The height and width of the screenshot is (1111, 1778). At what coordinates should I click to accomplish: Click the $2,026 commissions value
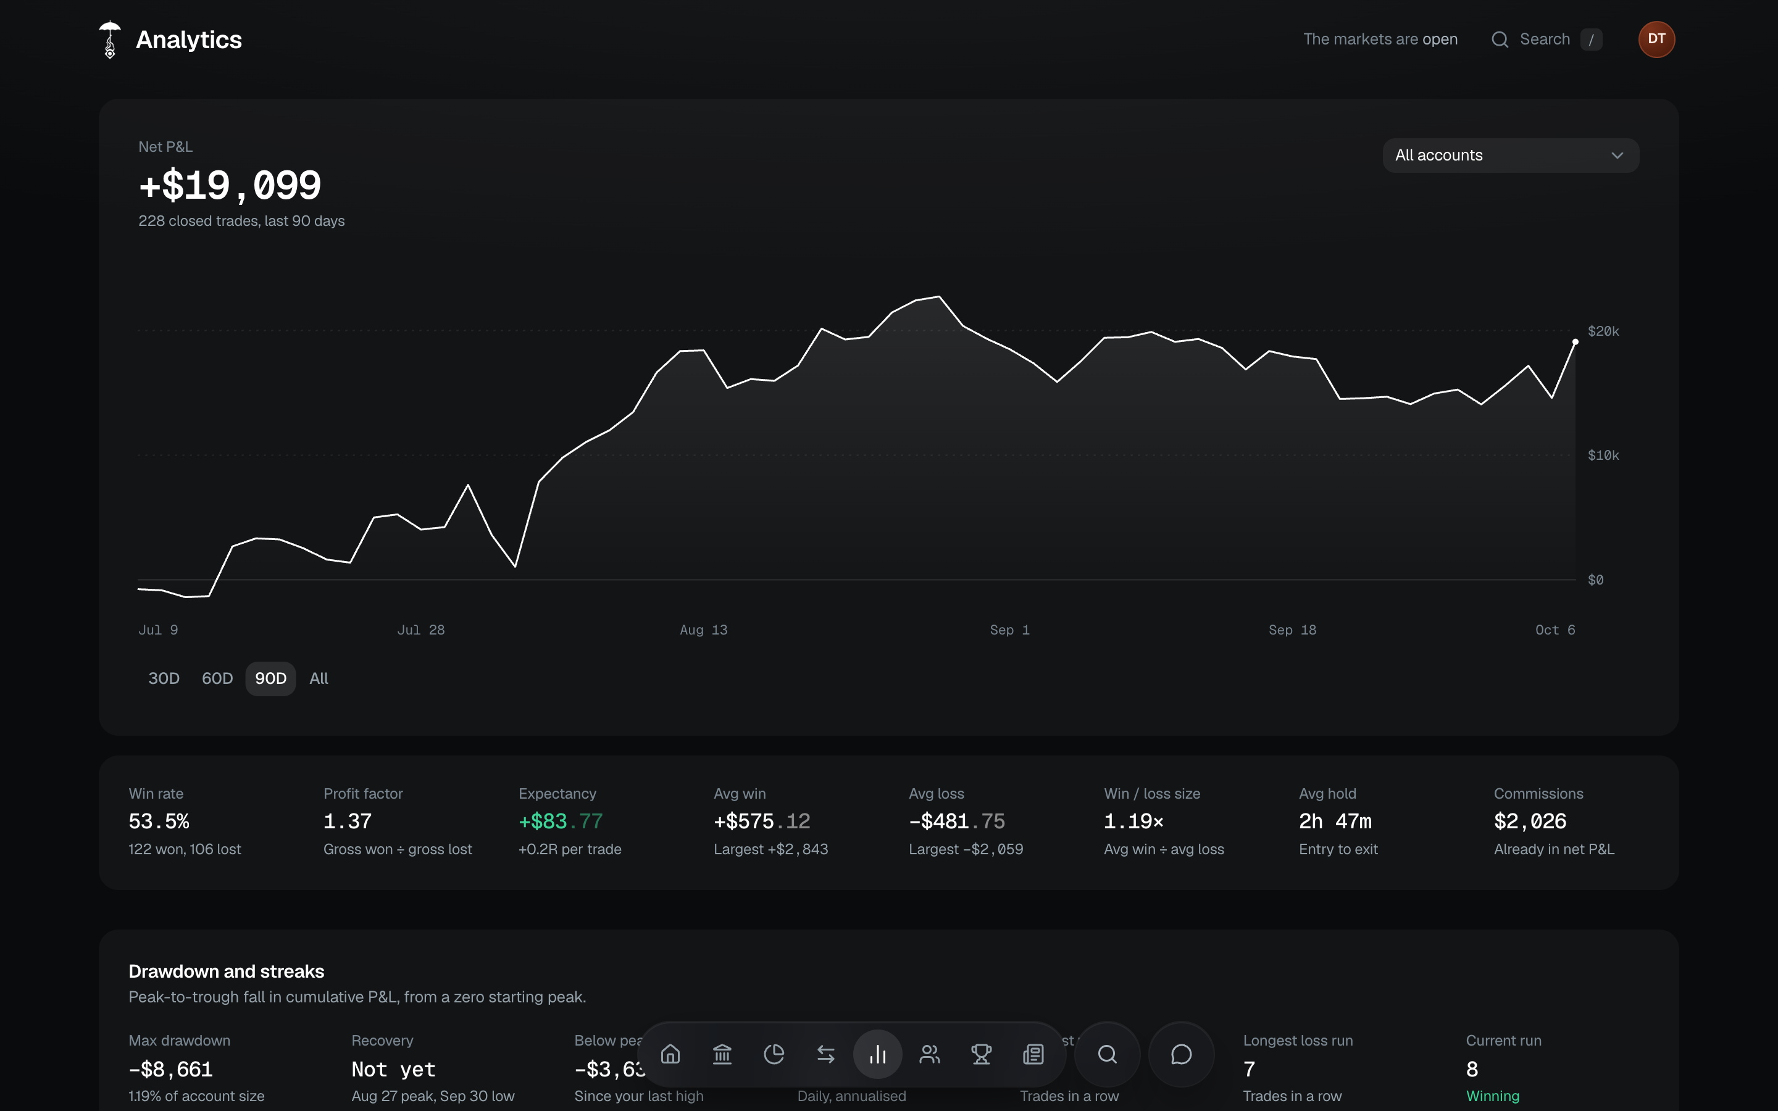tap(1530, 822)
